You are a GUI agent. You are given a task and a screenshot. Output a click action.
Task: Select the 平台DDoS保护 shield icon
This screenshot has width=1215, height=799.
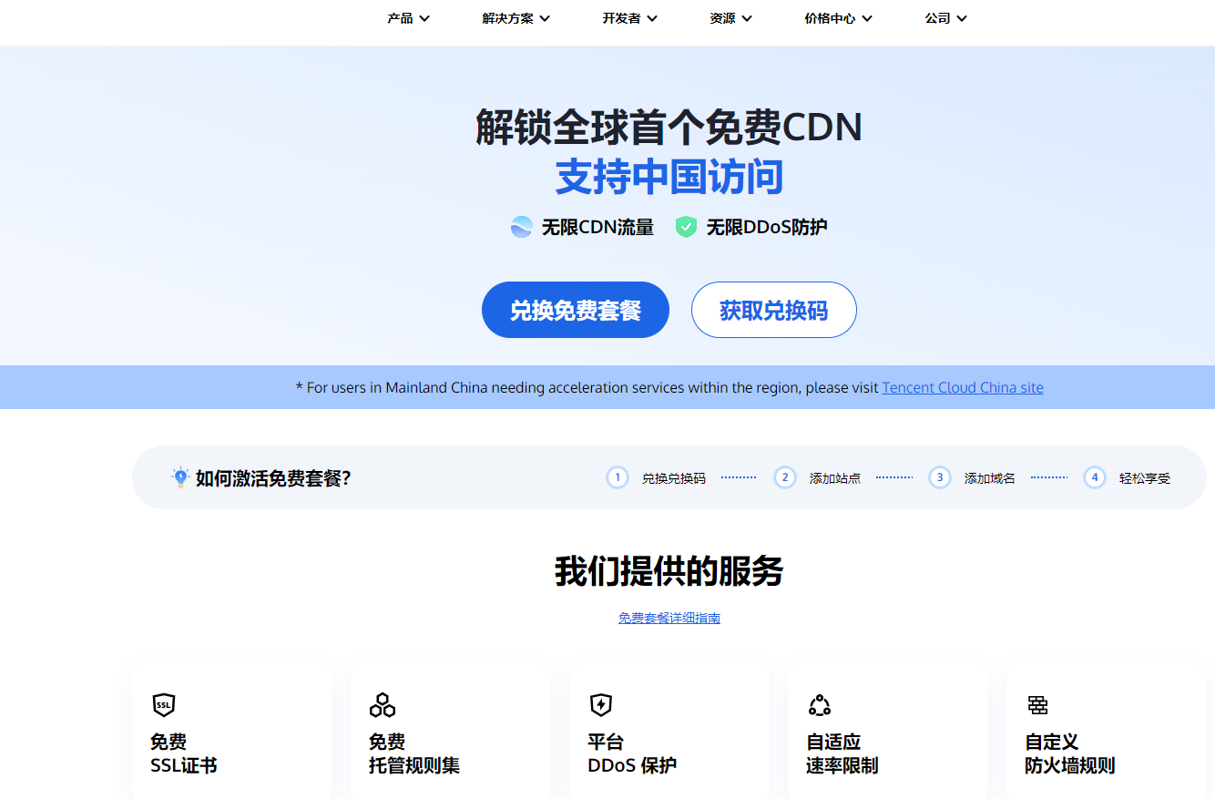[600, 705]
